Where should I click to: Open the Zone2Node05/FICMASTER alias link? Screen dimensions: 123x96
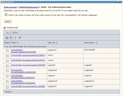click(x=24, y=51)
